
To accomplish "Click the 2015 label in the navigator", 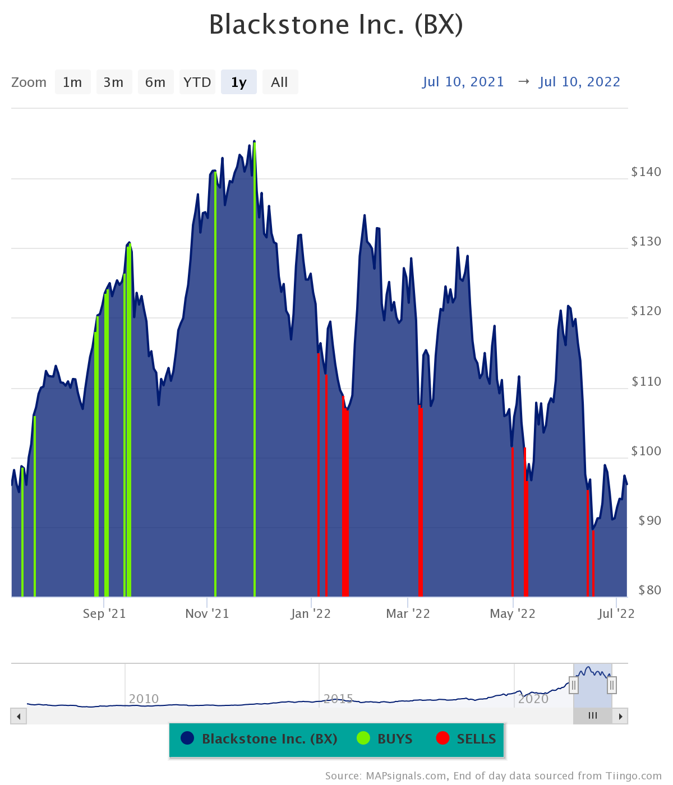I will (x=338, y=699).
